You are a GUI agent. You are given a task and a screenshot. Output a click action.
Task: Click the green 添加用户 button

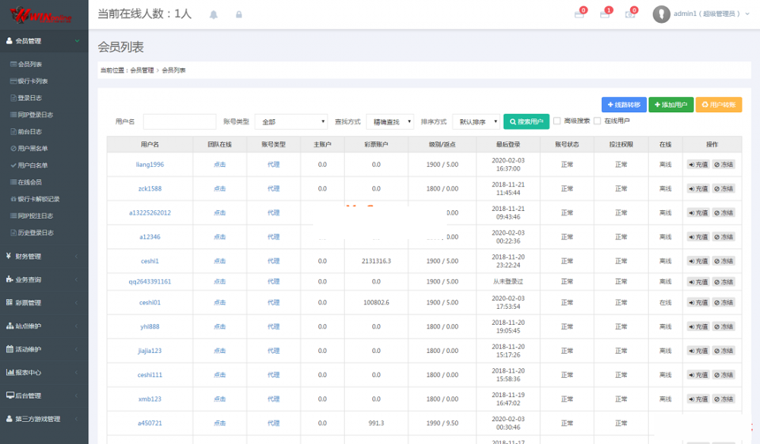[671, 105]
